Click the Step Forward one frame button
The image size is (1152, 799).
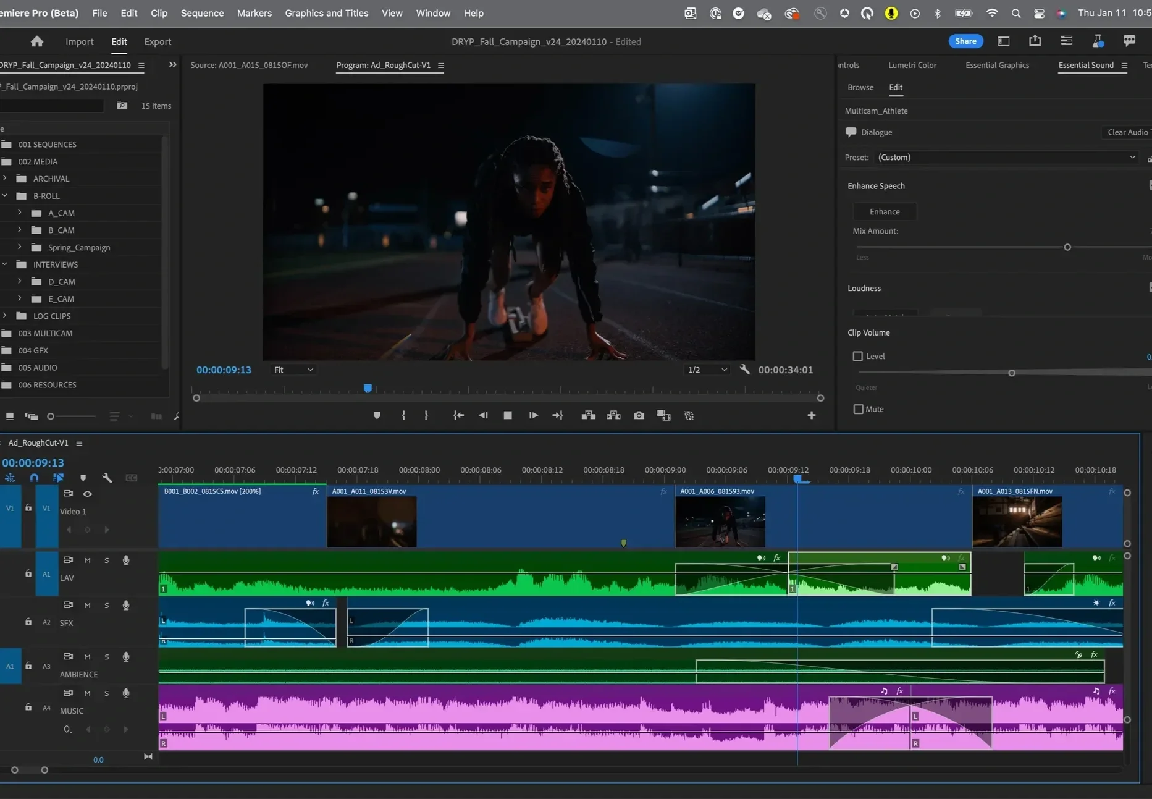[533, 416]
